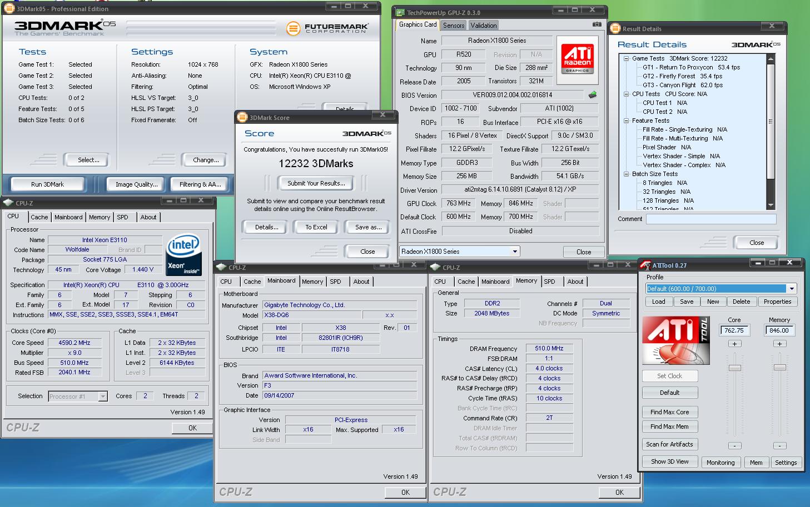Click the 3DMark Score window title icon

242,117
